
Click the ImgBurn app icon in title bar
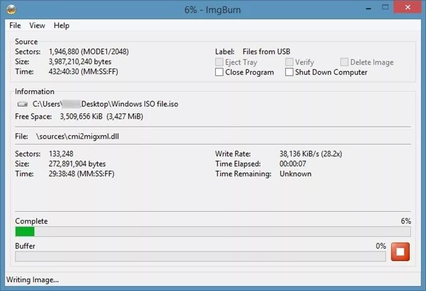point(11,9)
